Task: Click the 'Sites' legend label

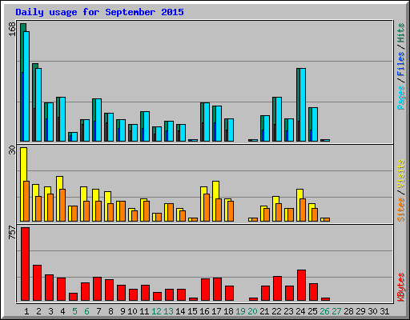Action: 400,210
